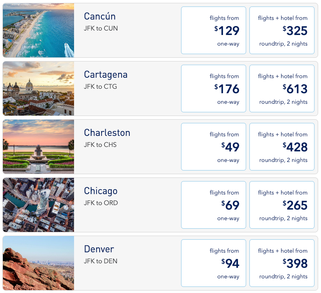This screenshot has width=321, height=293.
Task: Choose Charleston flights + hotel from $428
Action: (x=282, y=146)
